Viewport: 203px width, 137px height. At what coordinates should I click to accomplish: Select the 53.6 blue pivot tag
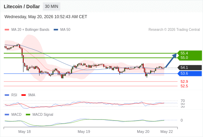coord(189,73)
